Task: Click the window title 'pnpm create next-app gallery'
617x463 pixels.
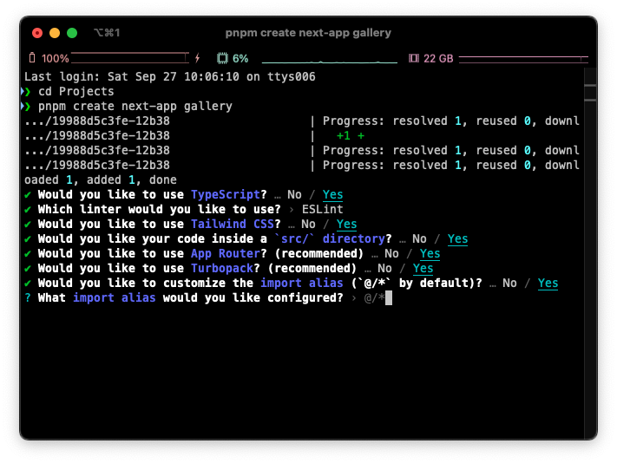Action: tap(308, 33)
